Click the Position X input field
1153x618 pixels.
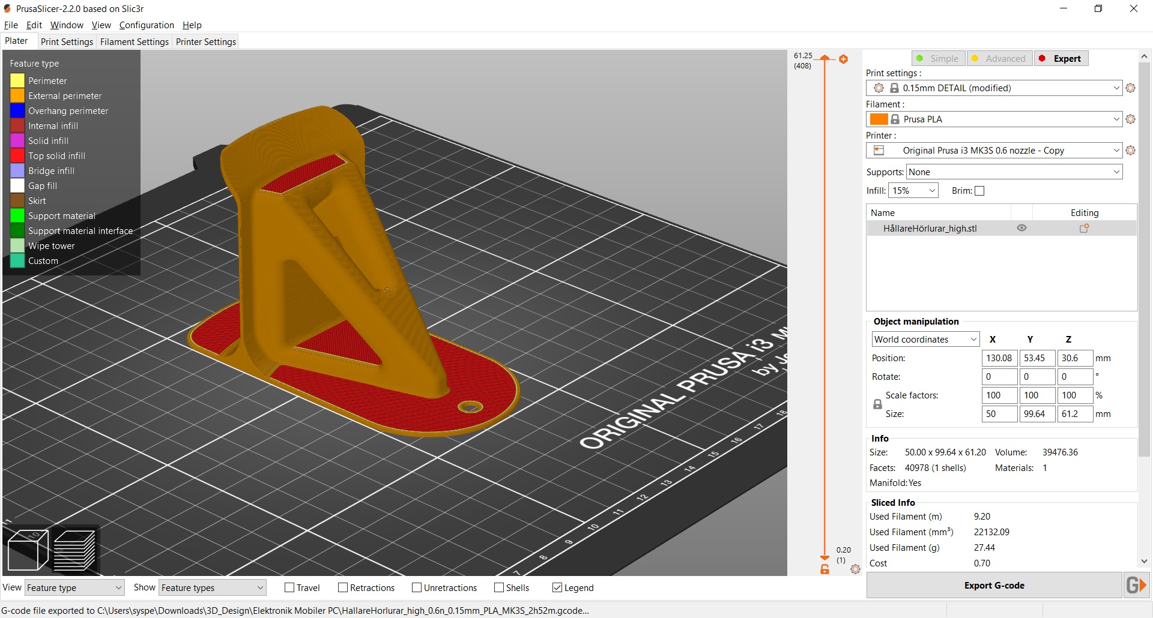[999, 358]
